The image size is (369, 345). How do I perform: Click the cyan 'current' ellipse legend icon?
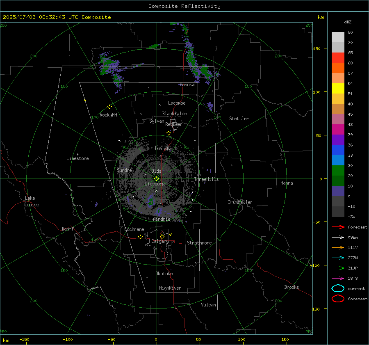(338, 288)
